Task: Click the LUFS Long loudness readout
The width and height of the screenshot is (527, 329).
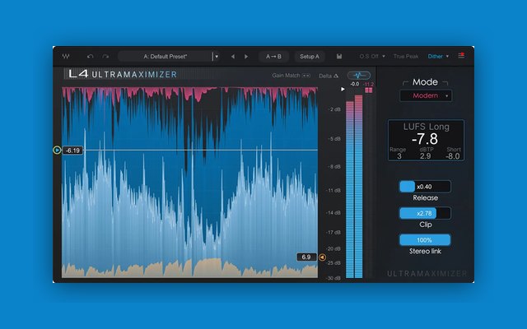Action: [x=427, y=141]
